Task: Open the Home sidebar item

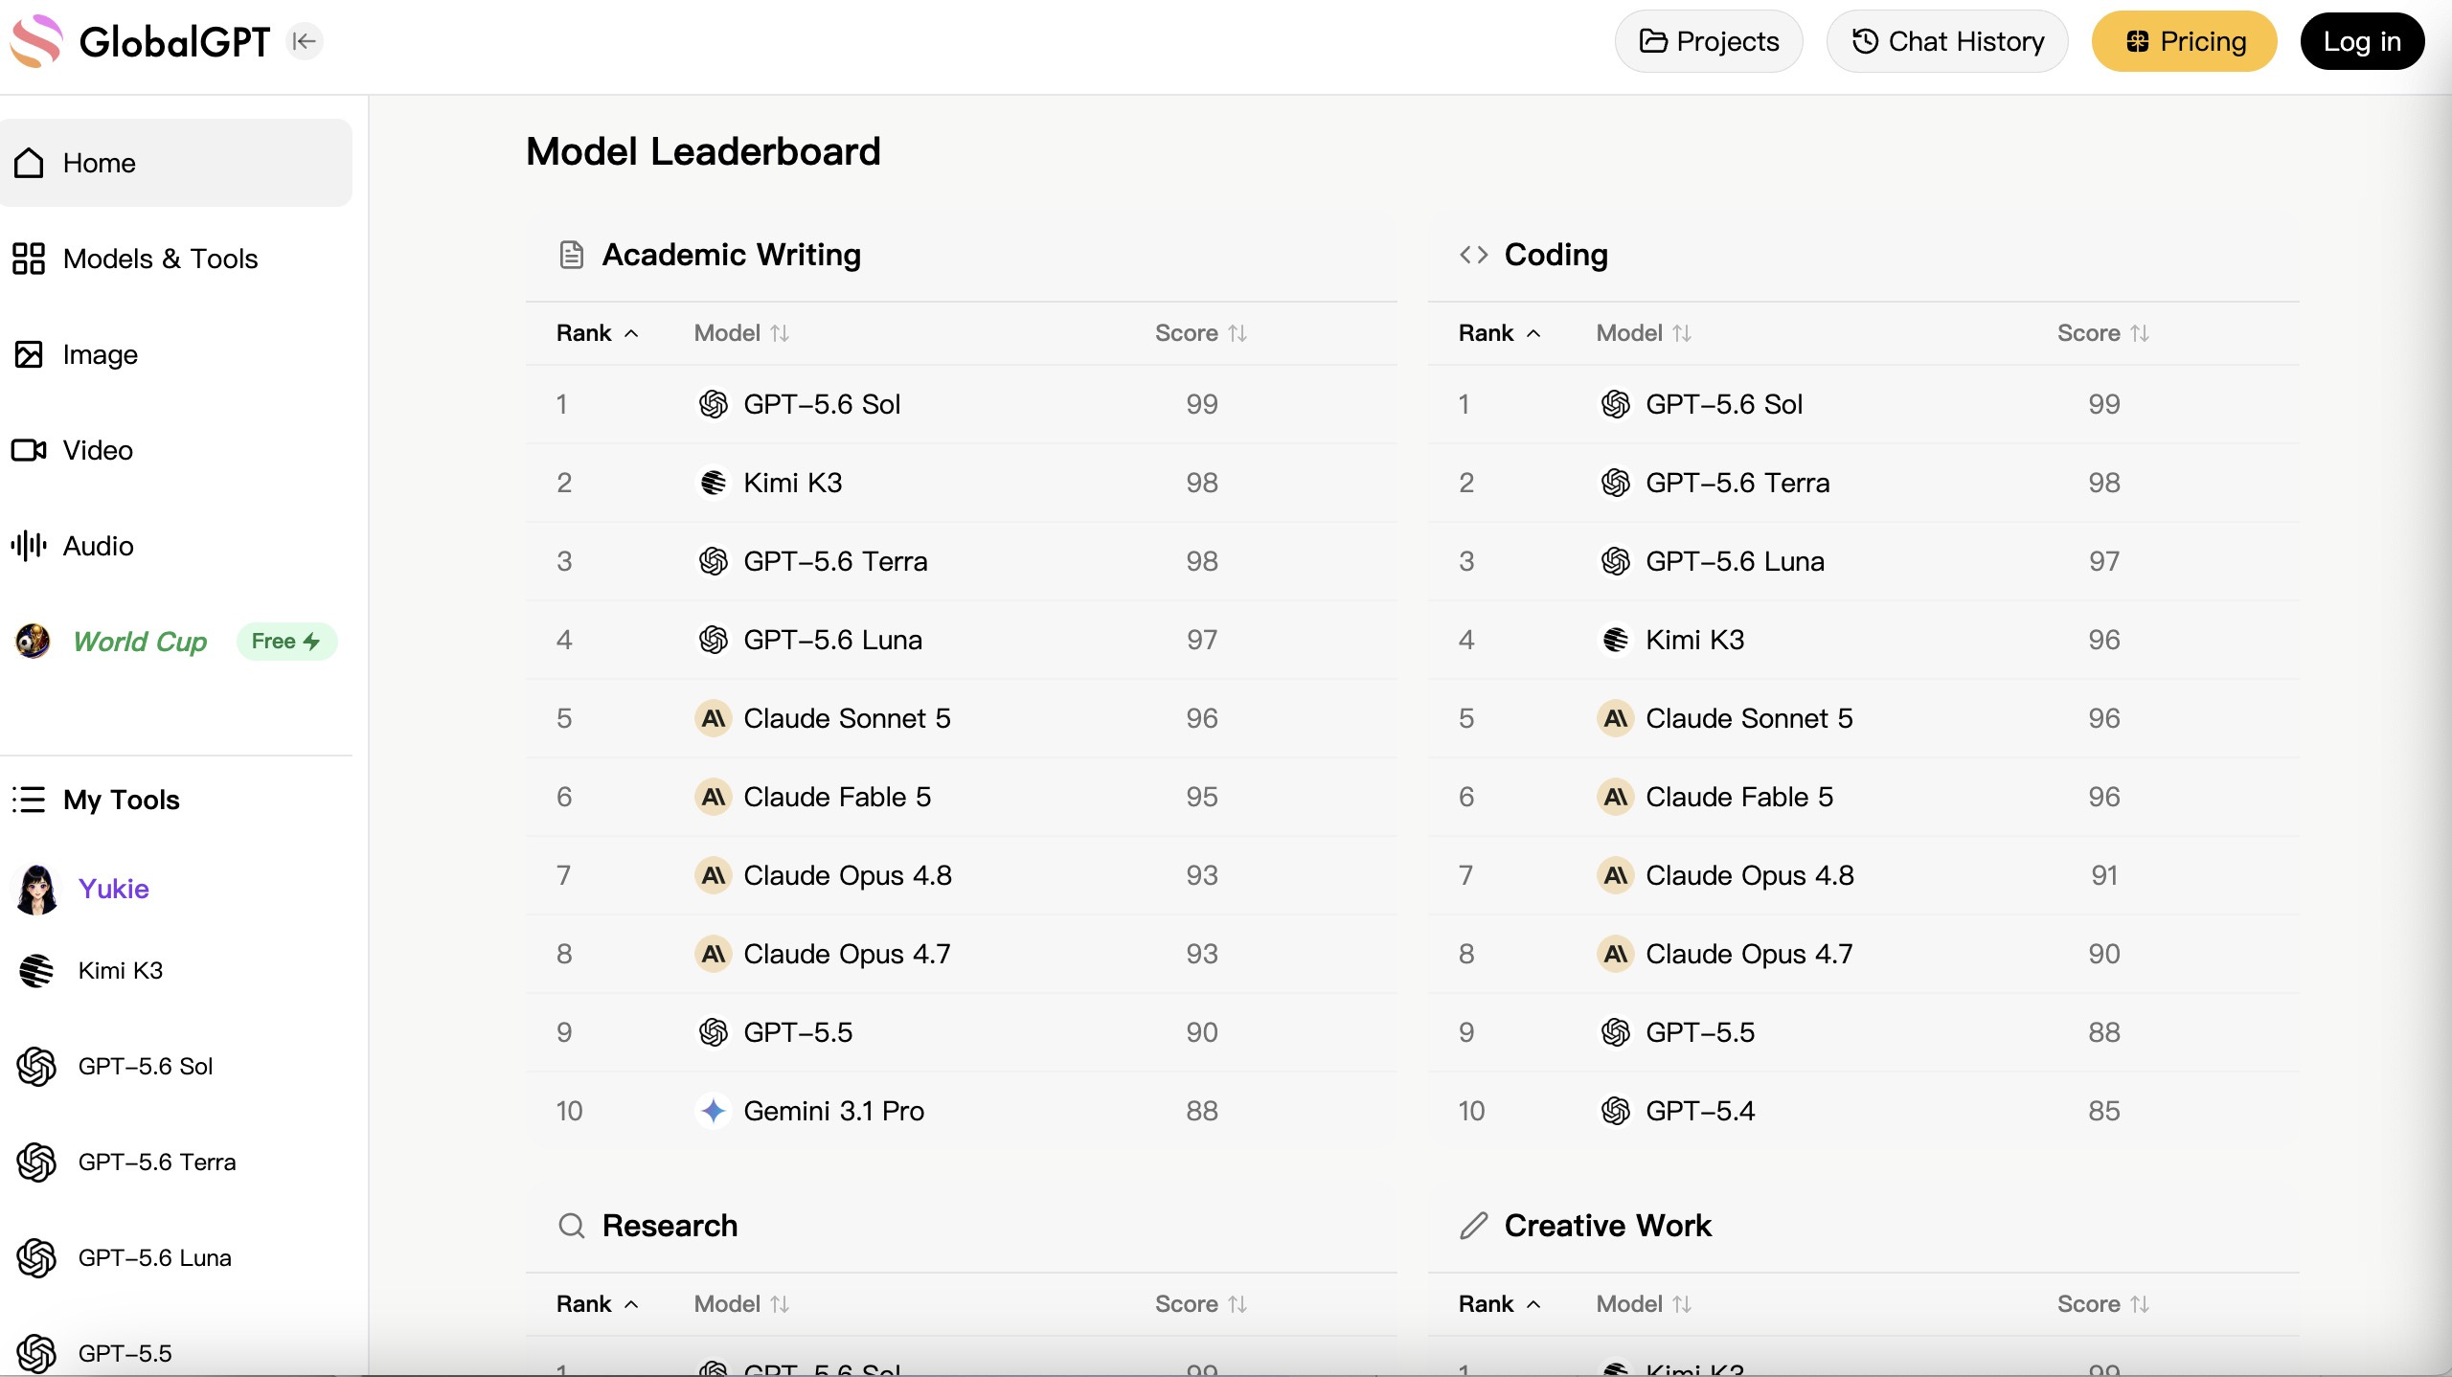Action: point(176,163)
